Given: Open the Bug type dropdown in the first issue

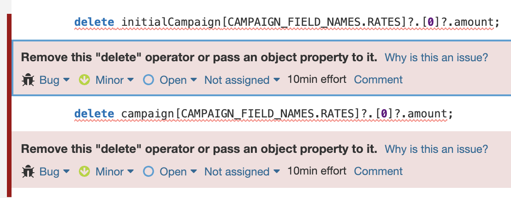Looking at the screenshot, I should [54, 80].
